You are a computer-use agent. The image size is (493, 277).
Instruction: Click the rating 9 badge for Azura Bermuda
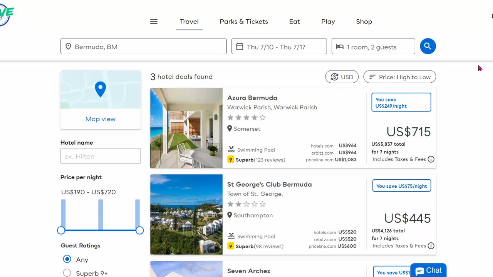coord(231,160)
